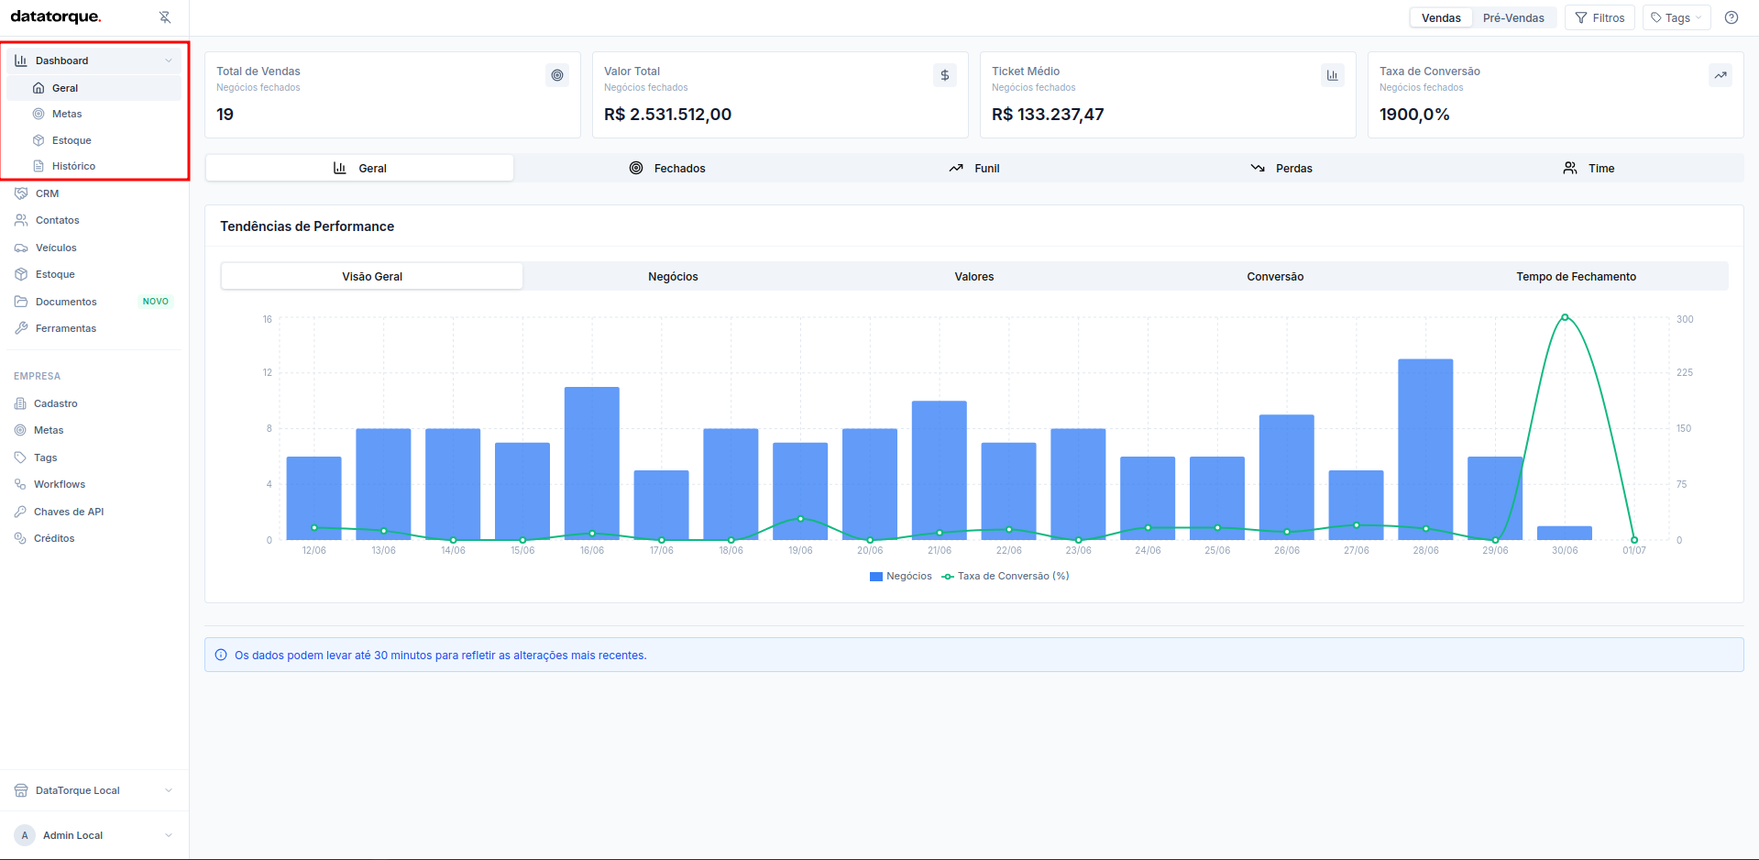Viewport: 1759px width, 860px height.
Task: Click the R$ 133.237,47 ticket value
Action: pyautogui.click(x=1048, y=115)
